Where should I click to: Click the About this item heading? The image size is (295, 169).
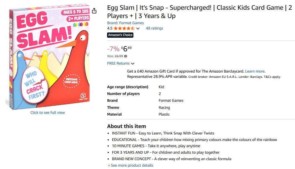[126, 126]
